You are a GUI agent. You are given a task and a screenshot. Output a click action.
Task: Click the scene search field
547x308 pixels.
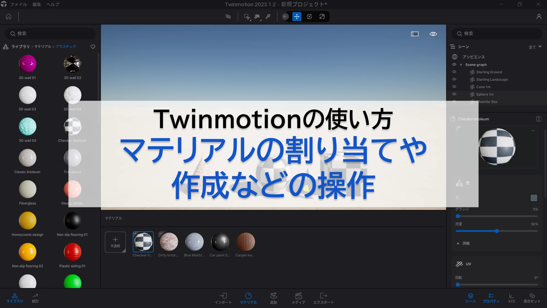coord(497,34)
